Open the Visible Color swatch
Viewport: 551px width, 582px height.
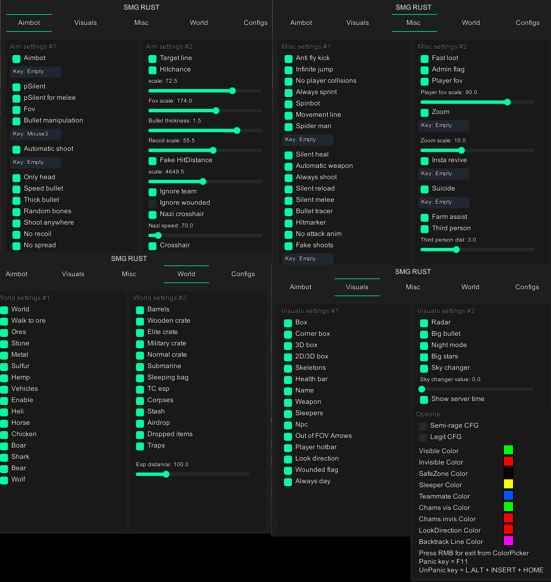[508, 450]
